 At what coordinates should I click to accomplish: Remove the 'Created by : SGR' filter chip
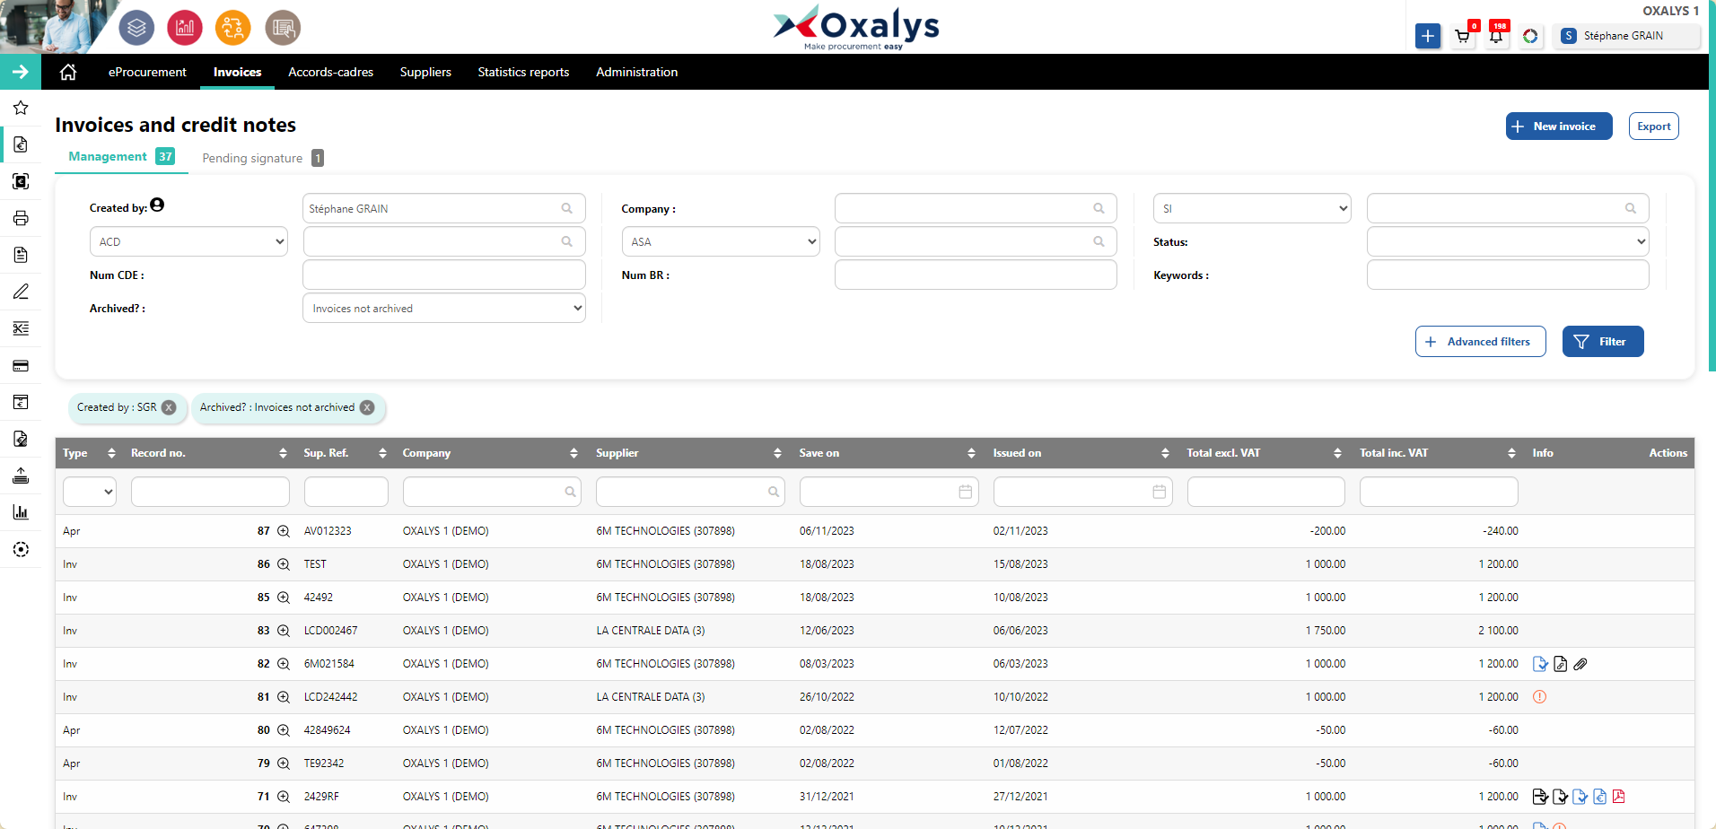169,407
